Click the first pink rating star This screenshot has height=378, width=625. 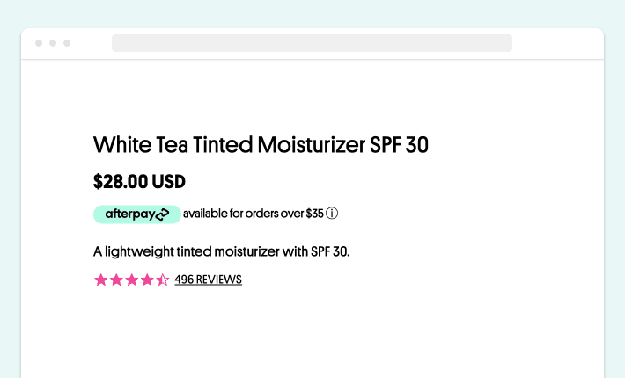point(101,280)
